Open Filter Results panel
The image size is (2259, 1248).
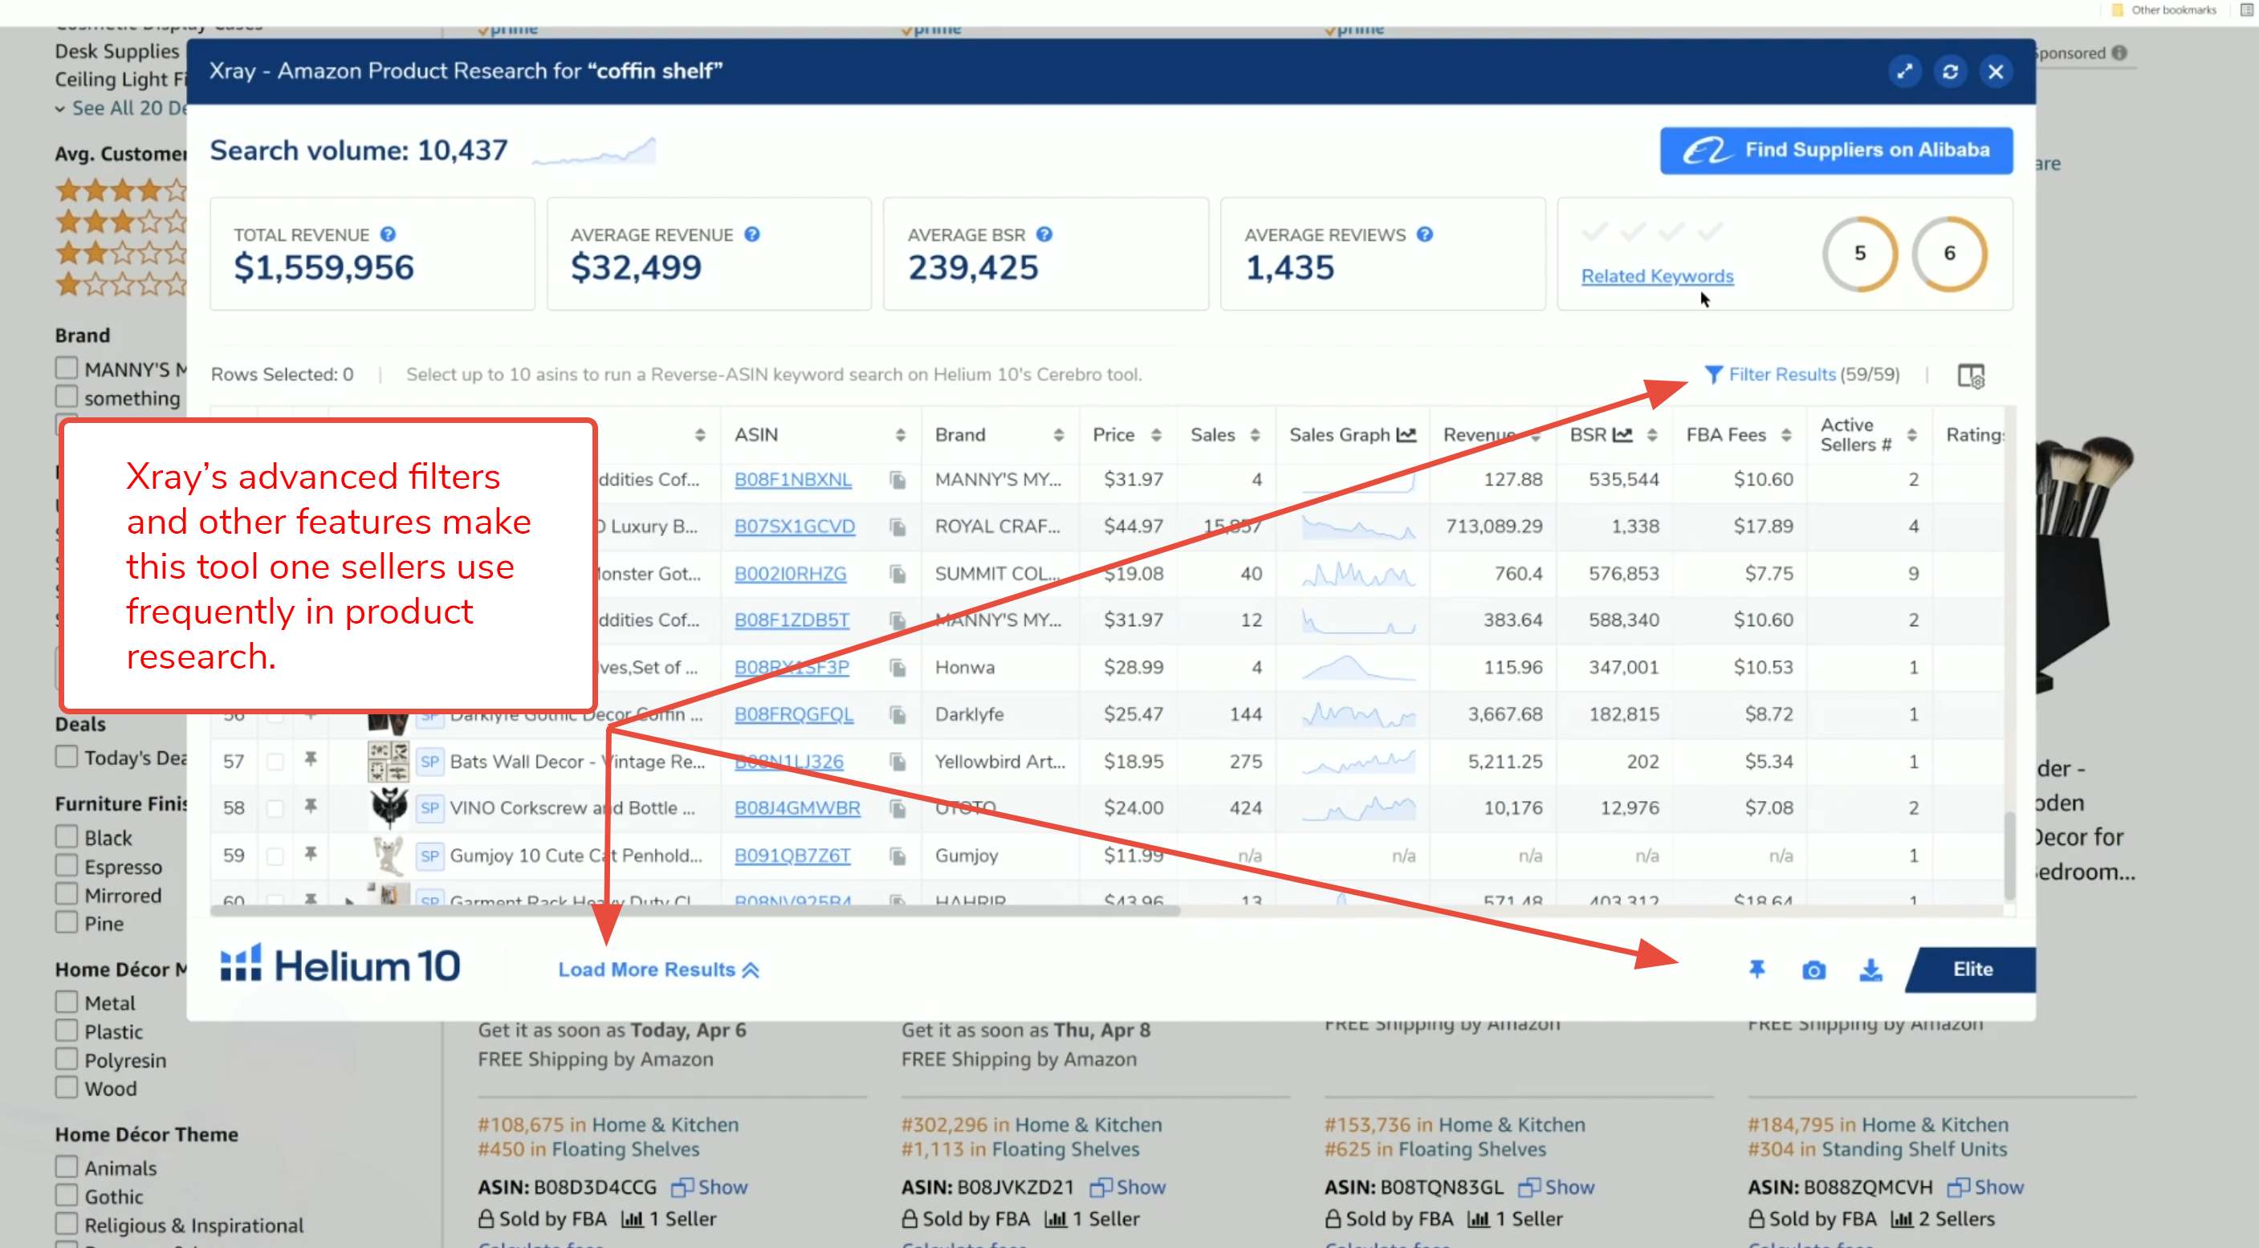[x=1781, y=375]
